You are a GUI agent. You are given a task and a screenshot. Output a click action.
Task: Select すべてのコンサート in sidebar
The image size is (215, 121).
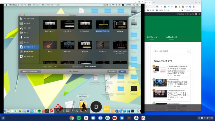click(x=29, y=47)
